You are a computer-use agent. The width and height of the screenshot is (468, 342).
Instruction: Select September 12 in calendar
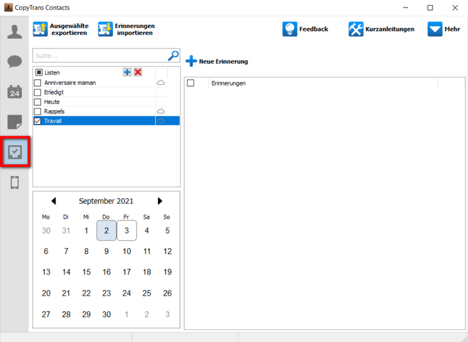pyautogui.click(x=167, y=251)
